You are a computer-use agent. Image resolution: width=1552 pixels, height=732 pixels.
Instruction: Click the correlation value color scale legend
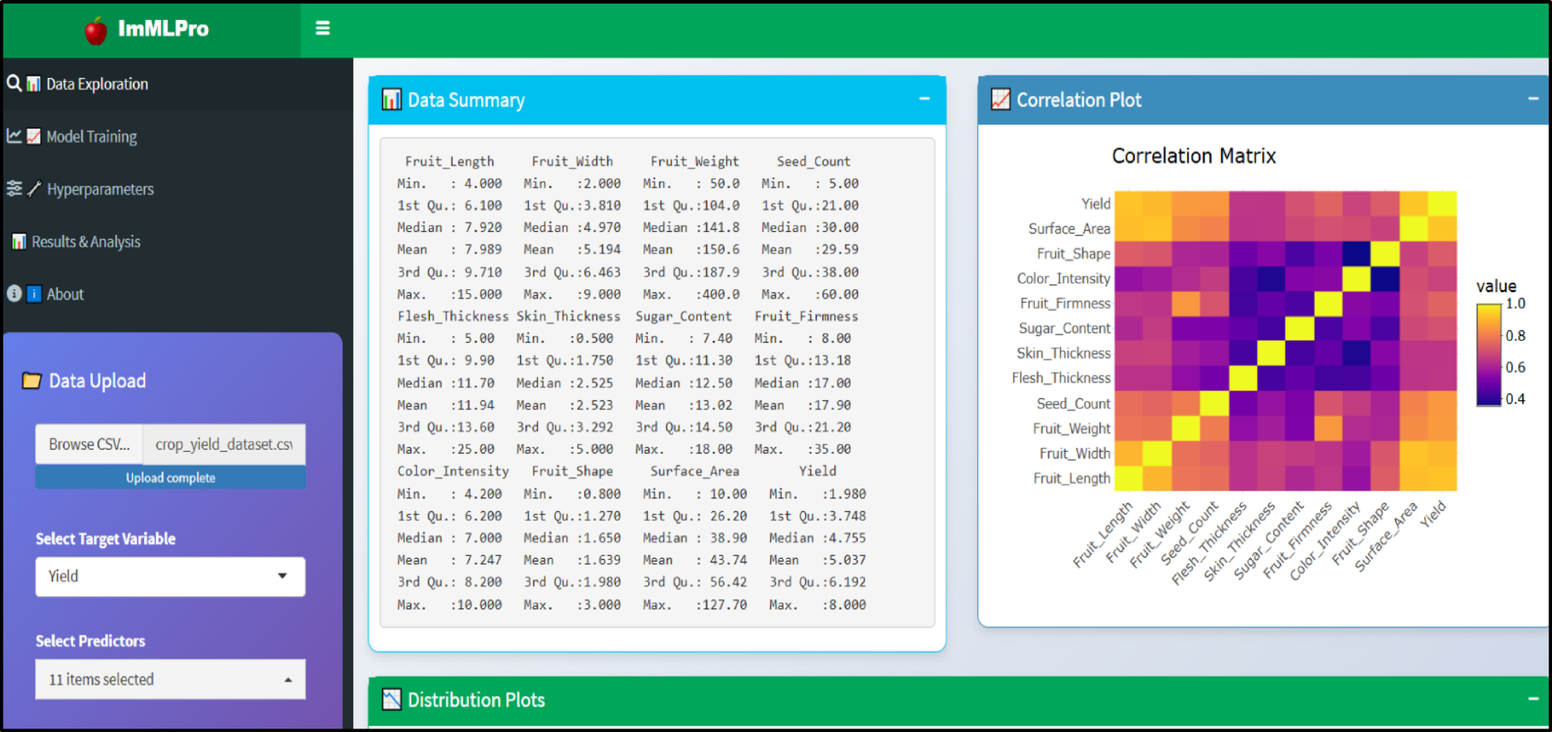[x=1488, y=355]
